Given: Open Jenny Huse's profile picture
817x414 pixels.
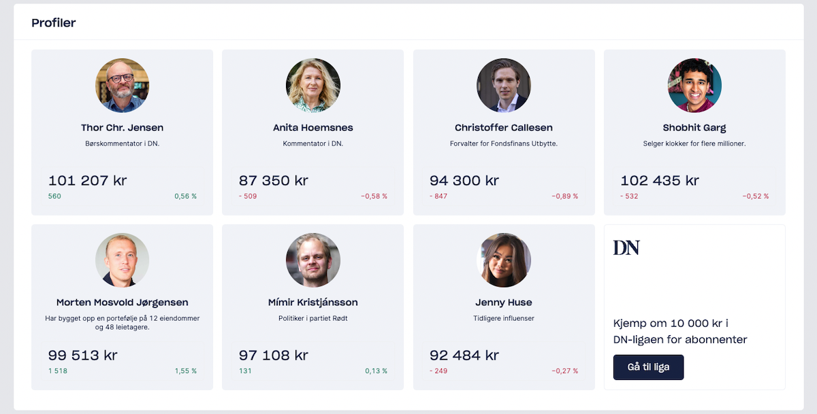Looking at the screenshot, I should (x=503, y=260).
